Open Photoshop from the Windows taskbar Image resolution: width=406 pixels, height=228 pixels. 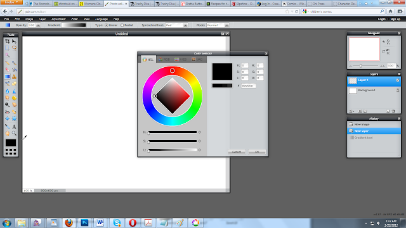pyautogui.click(x=84, y=223)
